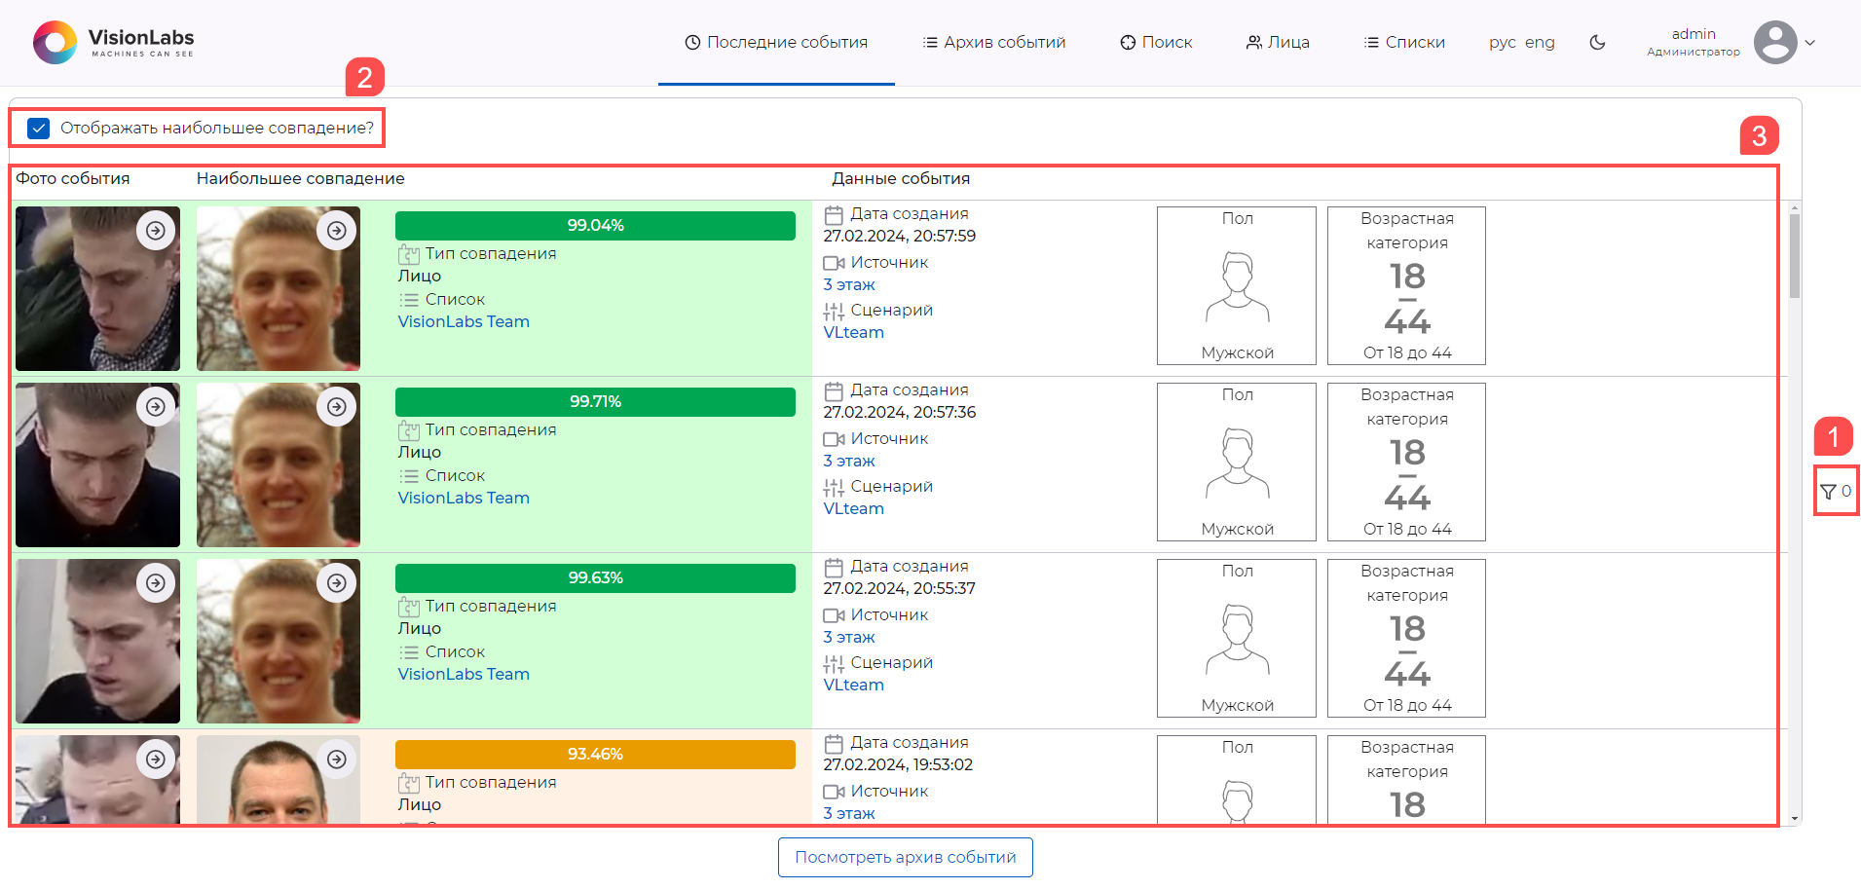Click 'Фото события' column header

[x=73, y=179]
